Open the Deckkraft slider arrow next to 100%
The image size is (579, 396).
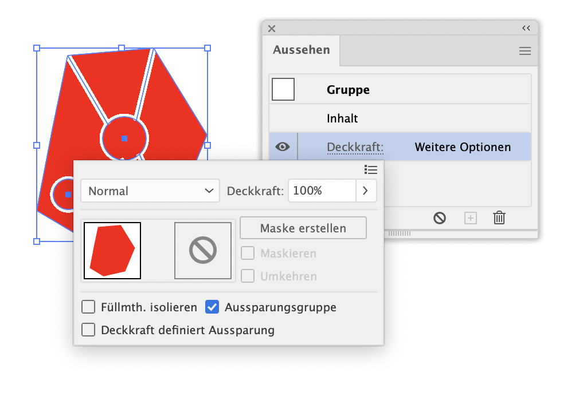coord(366,191)
